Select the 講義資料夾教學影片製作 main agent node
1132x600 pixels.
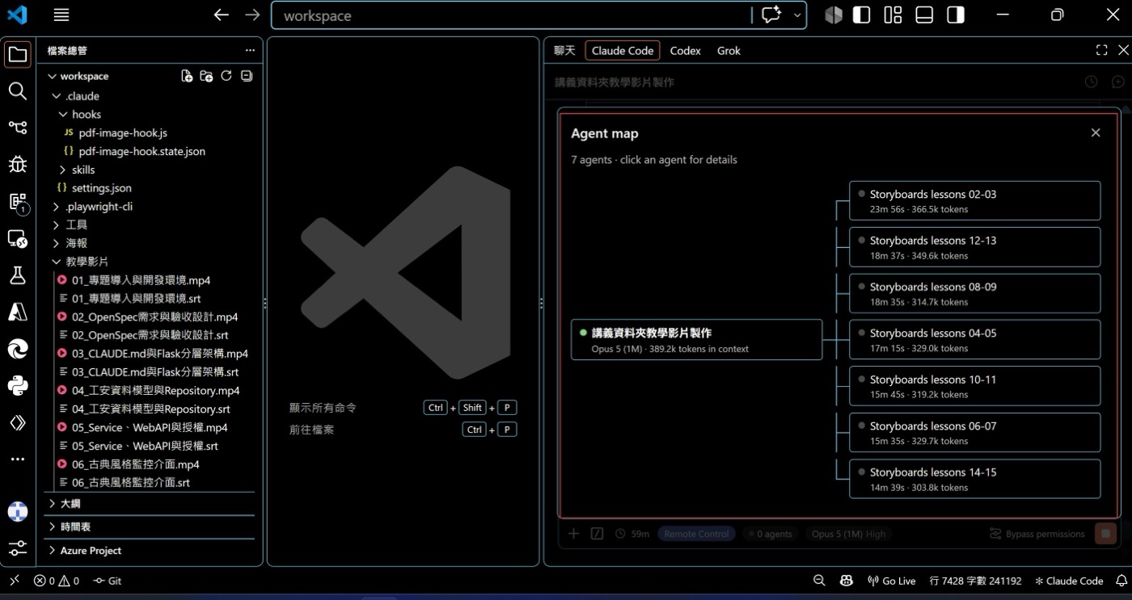click(x=696, y=340)
